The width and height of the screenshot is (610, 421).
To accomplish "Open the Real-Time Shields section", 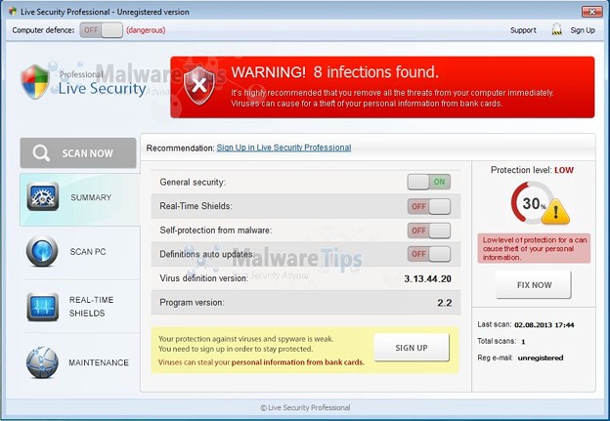I will coord(80,307).
